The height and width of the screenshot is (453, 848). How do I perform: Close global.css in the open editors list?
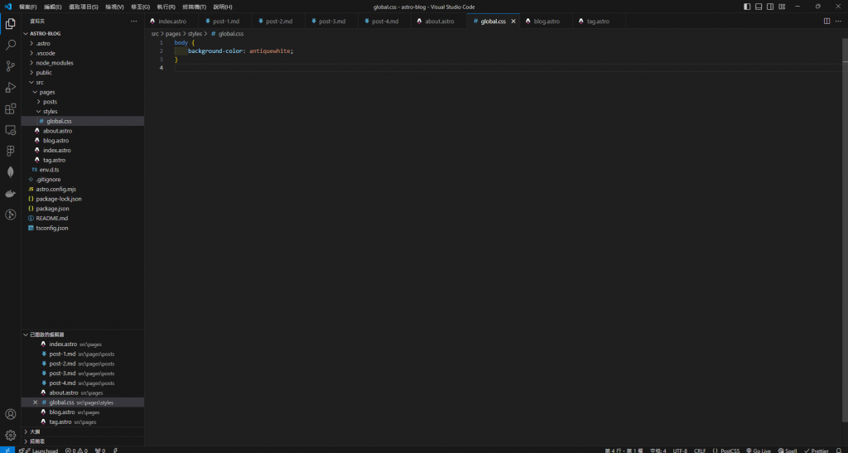[x=35, y=402]
